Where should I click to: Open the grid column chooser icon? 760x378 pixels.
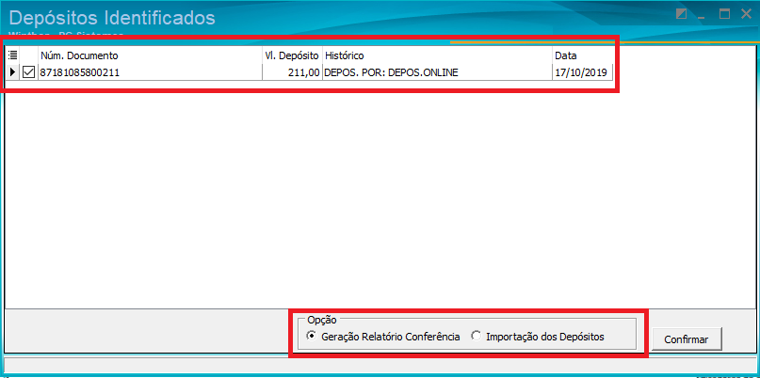point(13,55)
